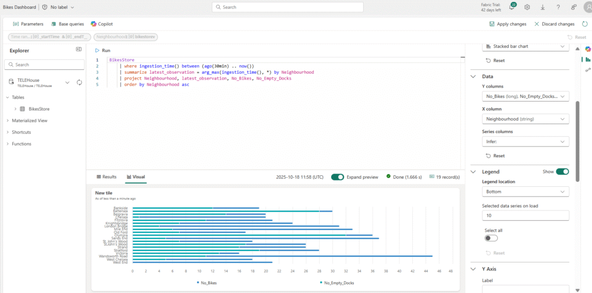Open the Y columns dropdown
The height and width of the screenshot is (293, 592).
click(526, 97)
